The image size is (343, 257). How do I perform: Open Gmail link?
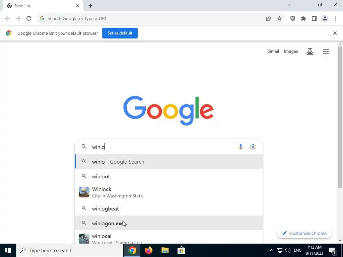pos(273,51)
